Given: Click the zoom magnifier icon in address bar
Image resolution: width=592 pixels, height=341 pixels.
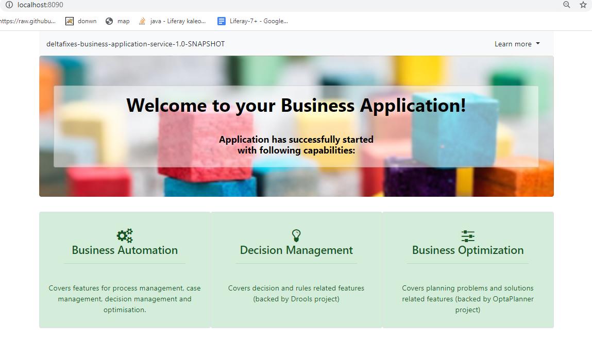Looking at the screenshot, I should [566, 5].
